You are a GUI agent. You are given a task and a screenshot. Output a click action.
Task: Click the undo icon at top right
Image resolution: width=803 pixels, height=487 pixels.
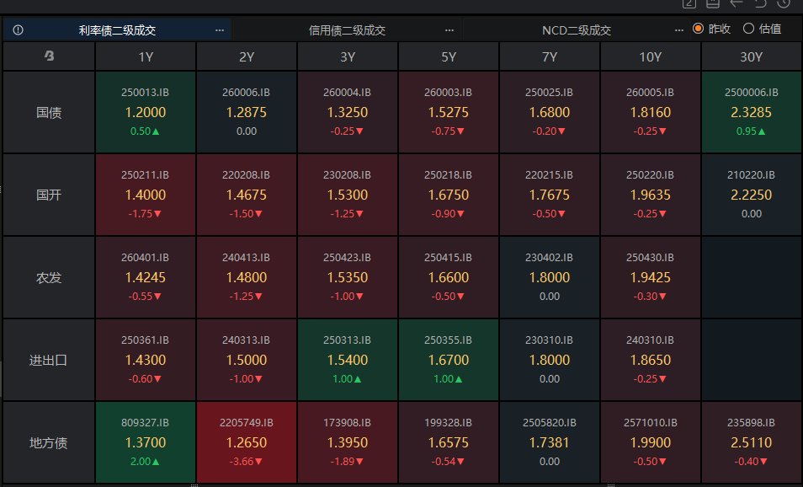coord(760,3)
